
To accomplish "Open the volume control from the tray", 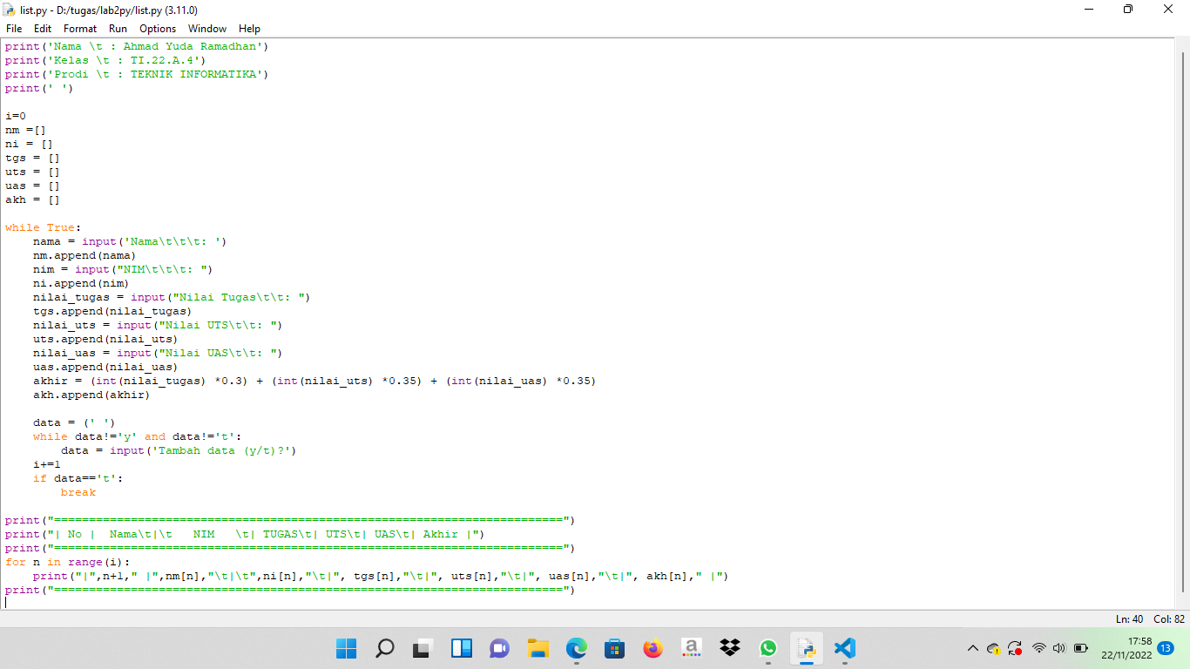I will (1059, 648).
